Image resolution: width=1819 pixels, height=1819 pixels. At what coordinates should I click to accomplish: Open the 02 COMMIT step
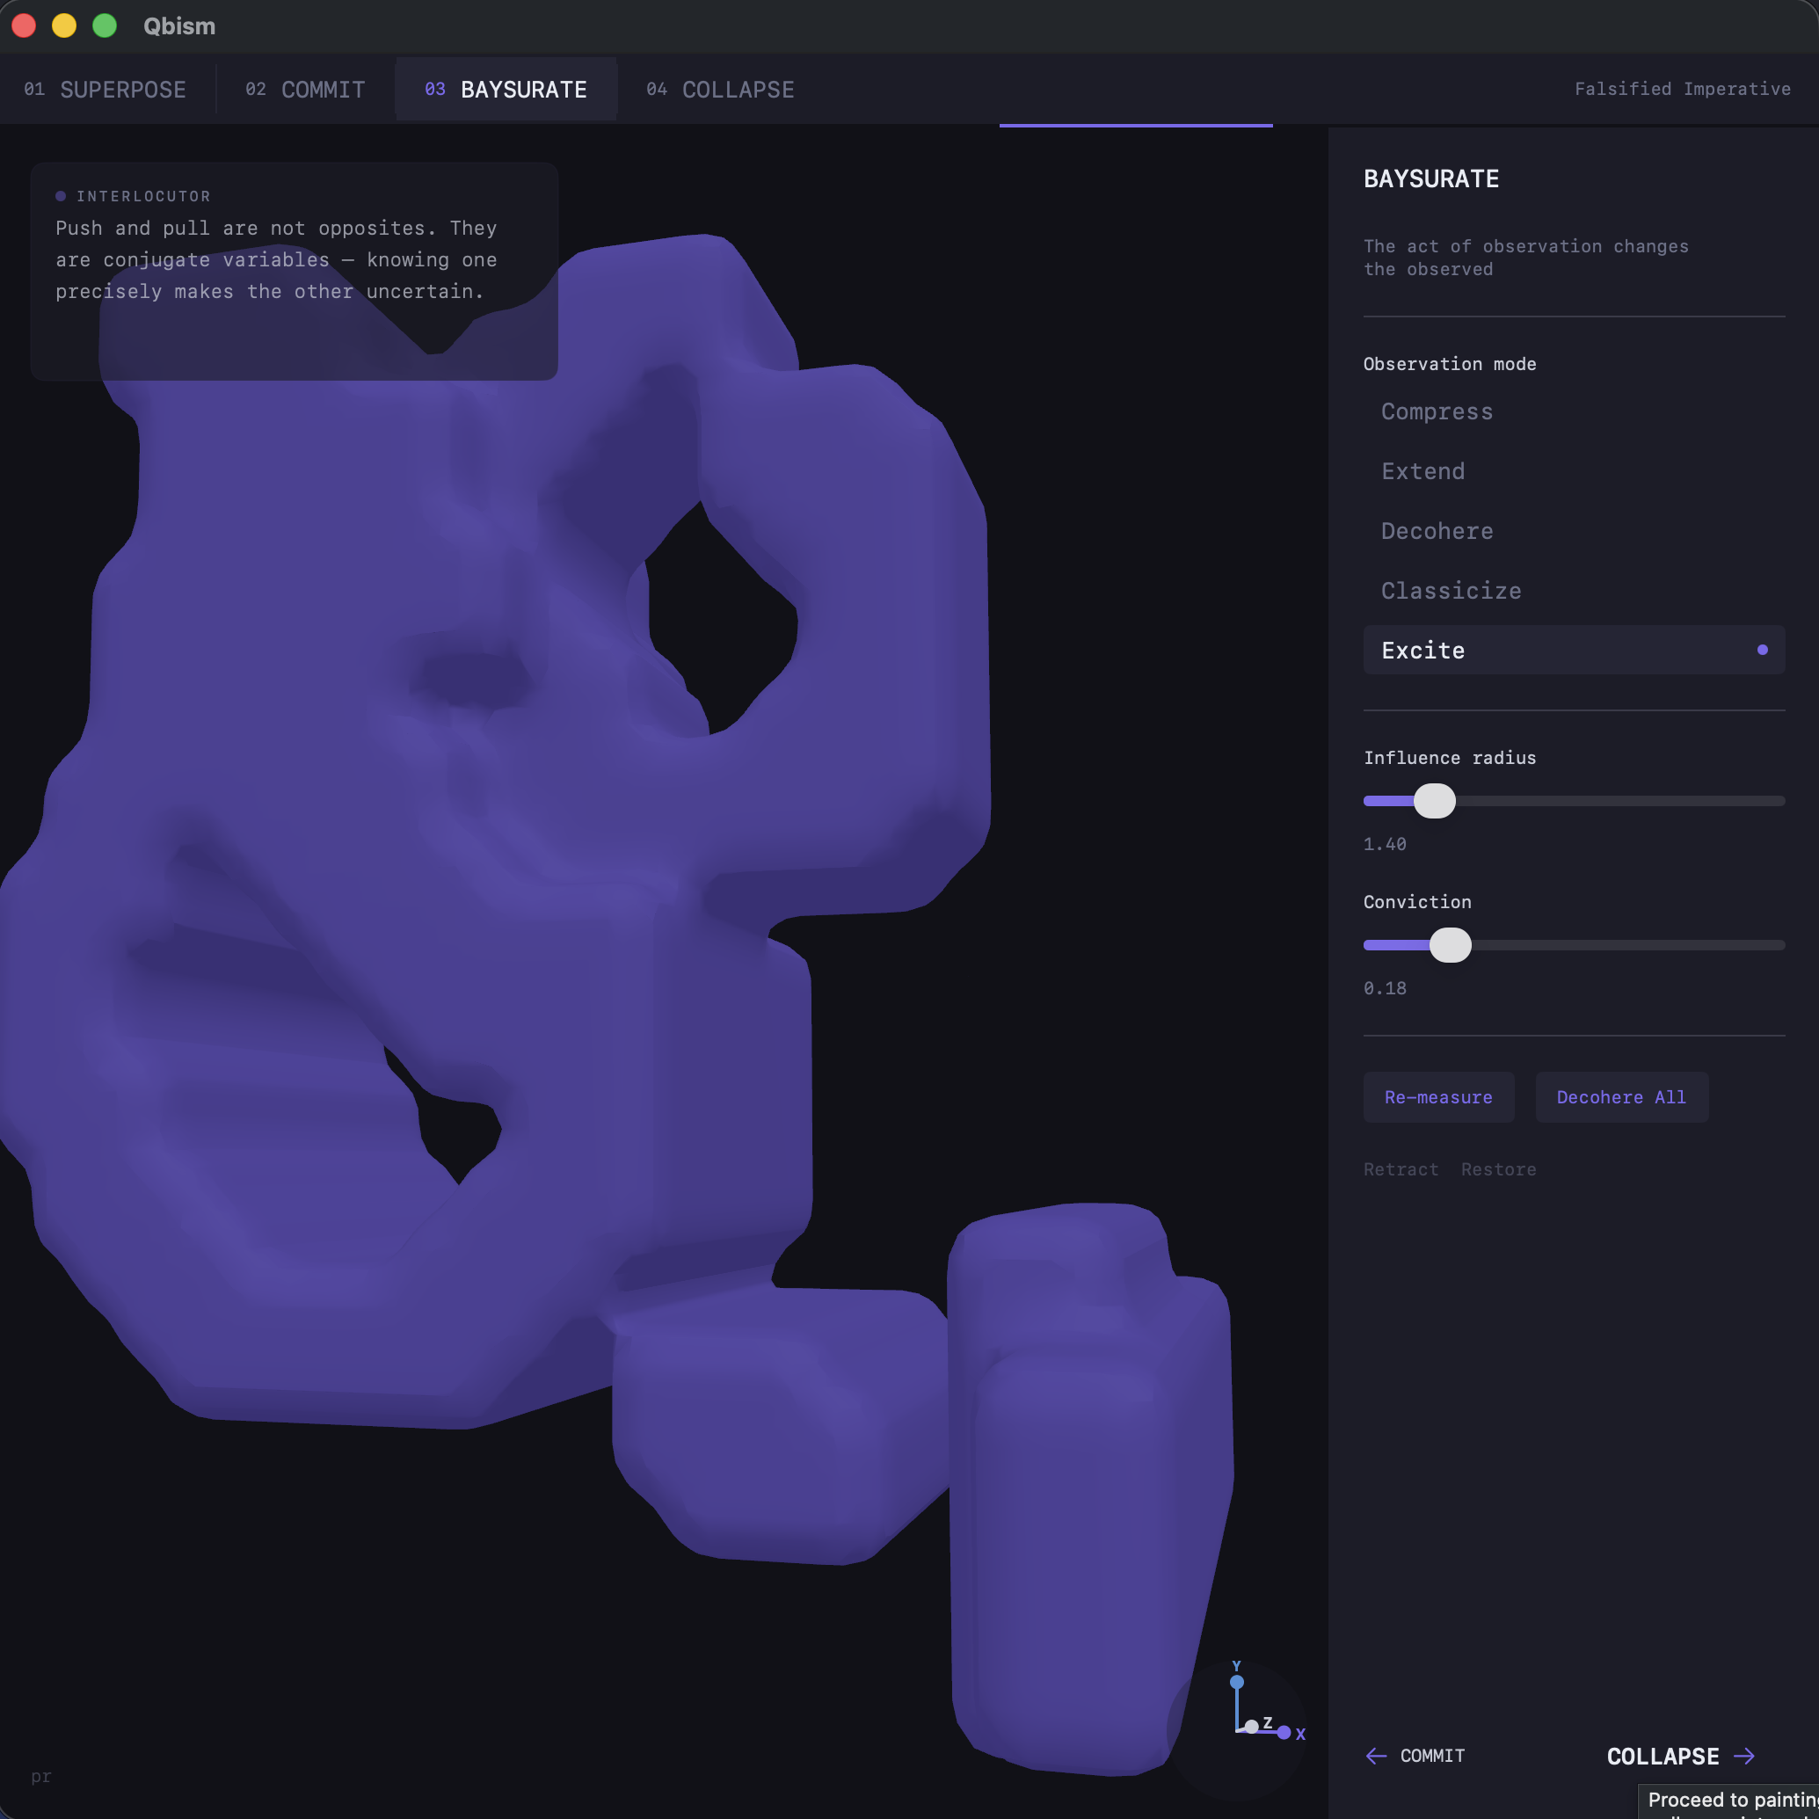pos(304,89)
